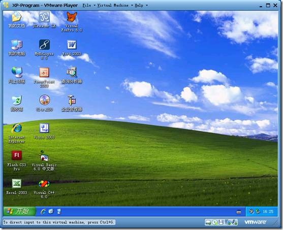
Task: Click the VMware floppy drive status icon
Action: (x=221, y=222)
